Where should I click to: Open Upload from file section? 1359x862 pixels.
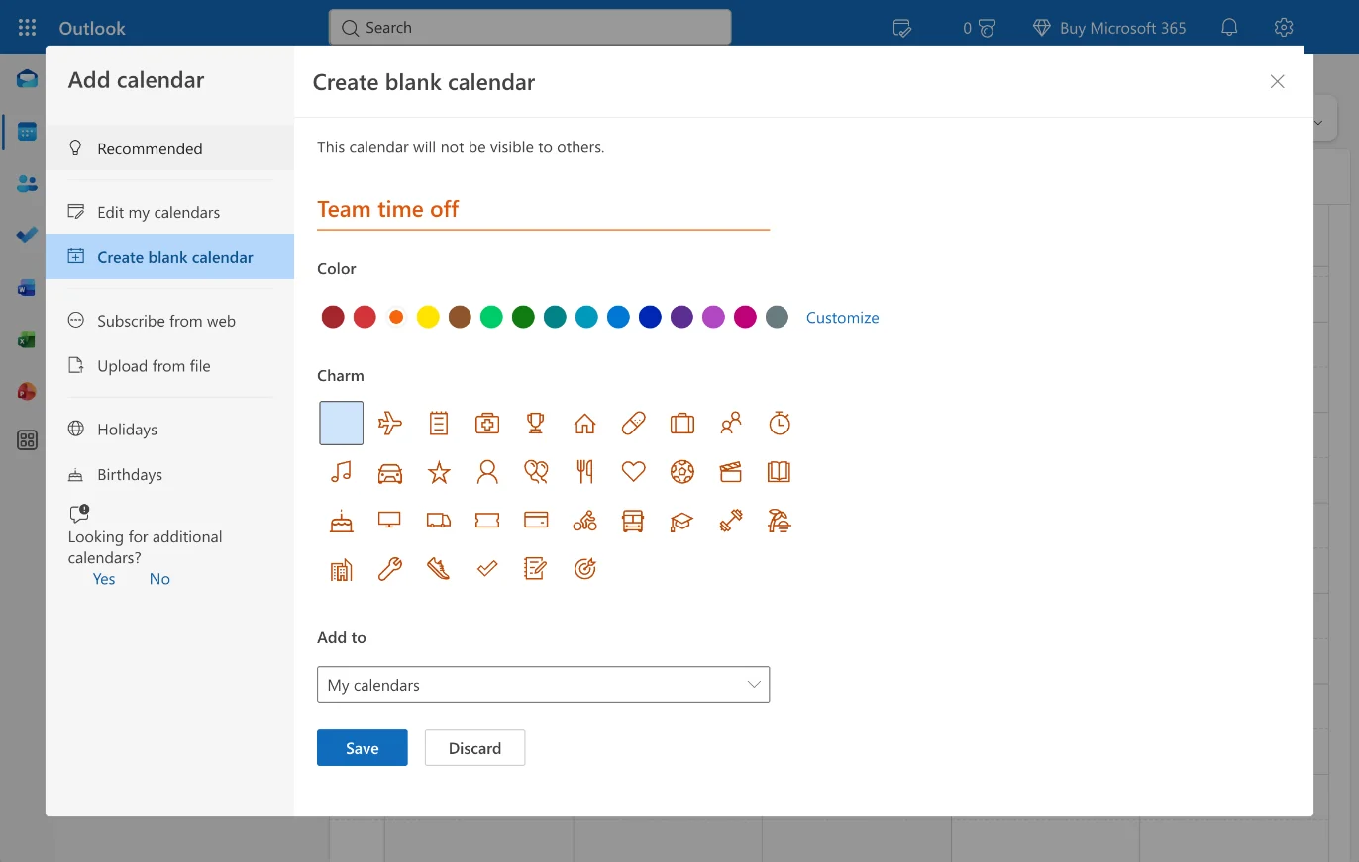tap(169, 366)
